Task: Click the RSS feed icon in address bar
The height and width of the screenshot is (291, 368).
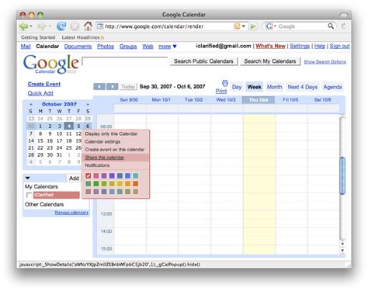Action: pyautogui.click(x=237, y=26)
